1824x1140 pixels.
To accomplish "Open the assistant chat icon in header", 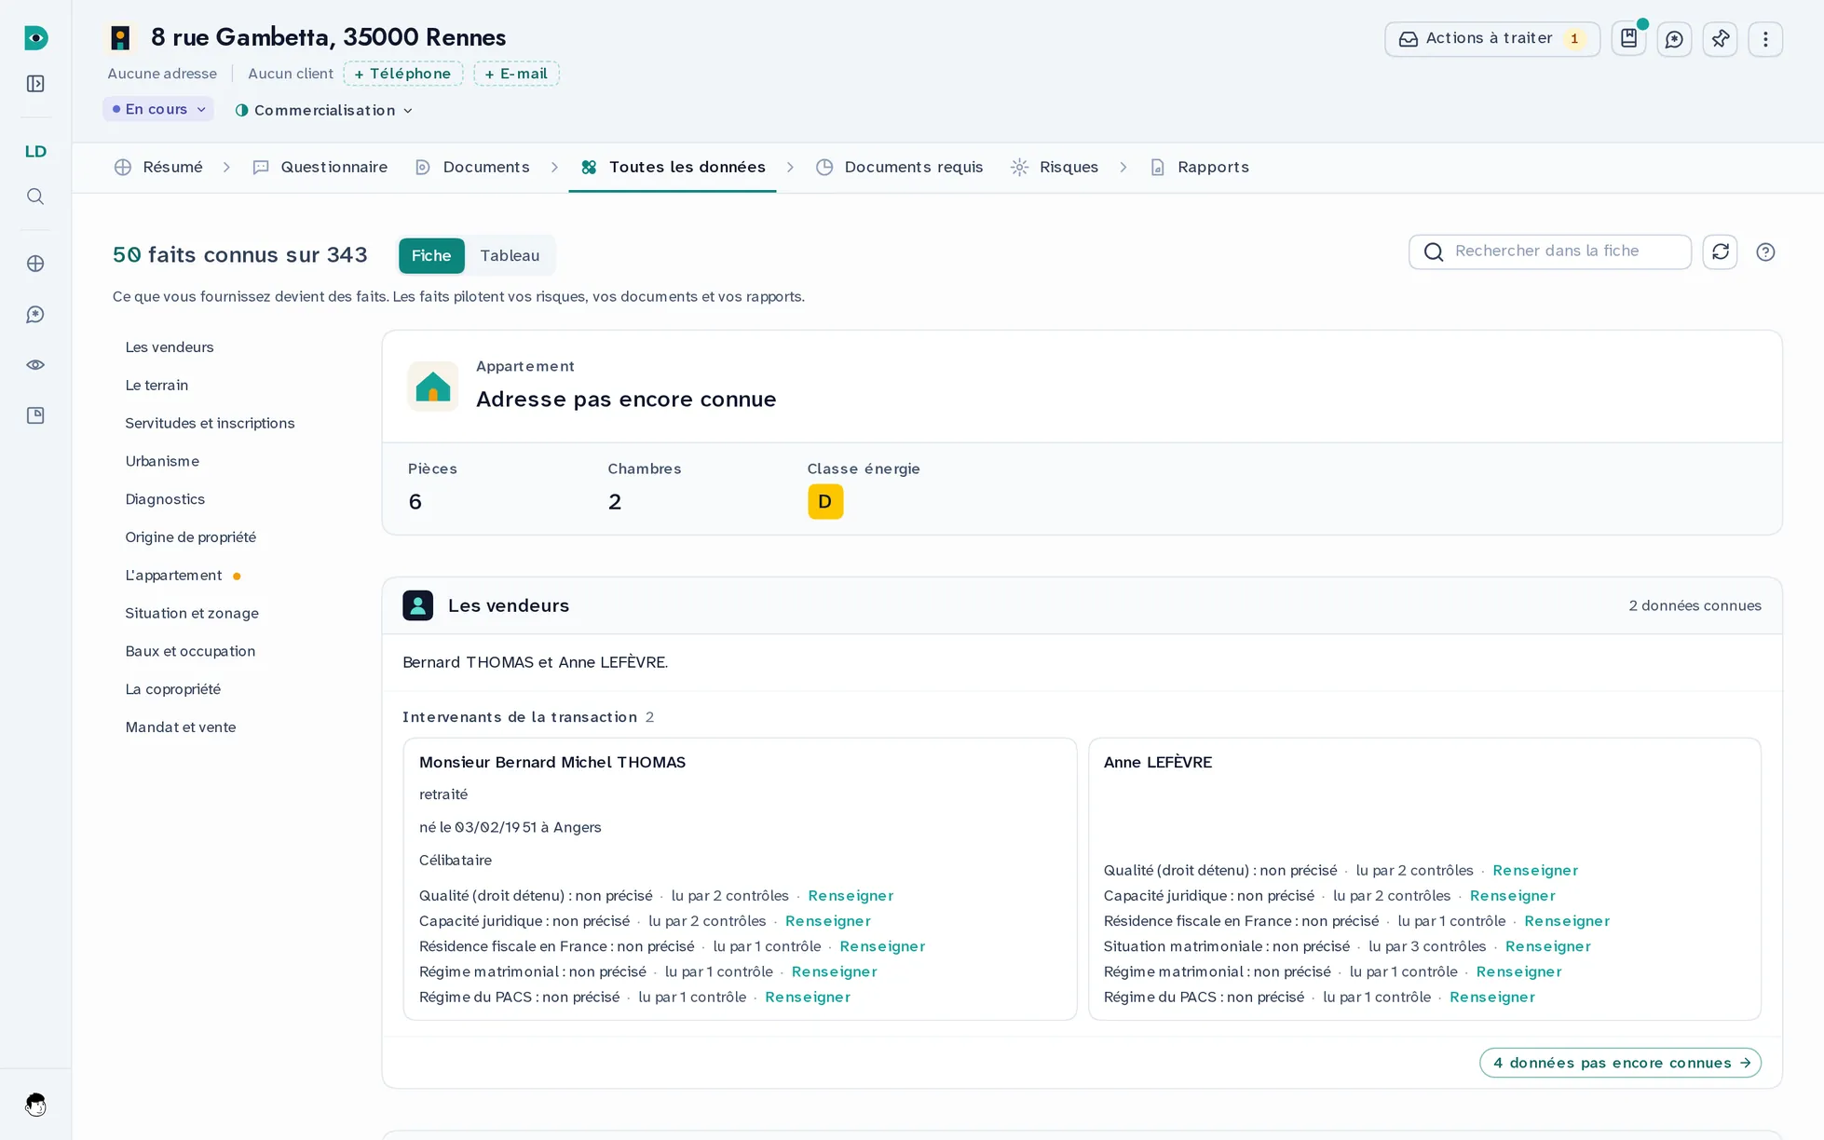I will tap(1674, 39).
